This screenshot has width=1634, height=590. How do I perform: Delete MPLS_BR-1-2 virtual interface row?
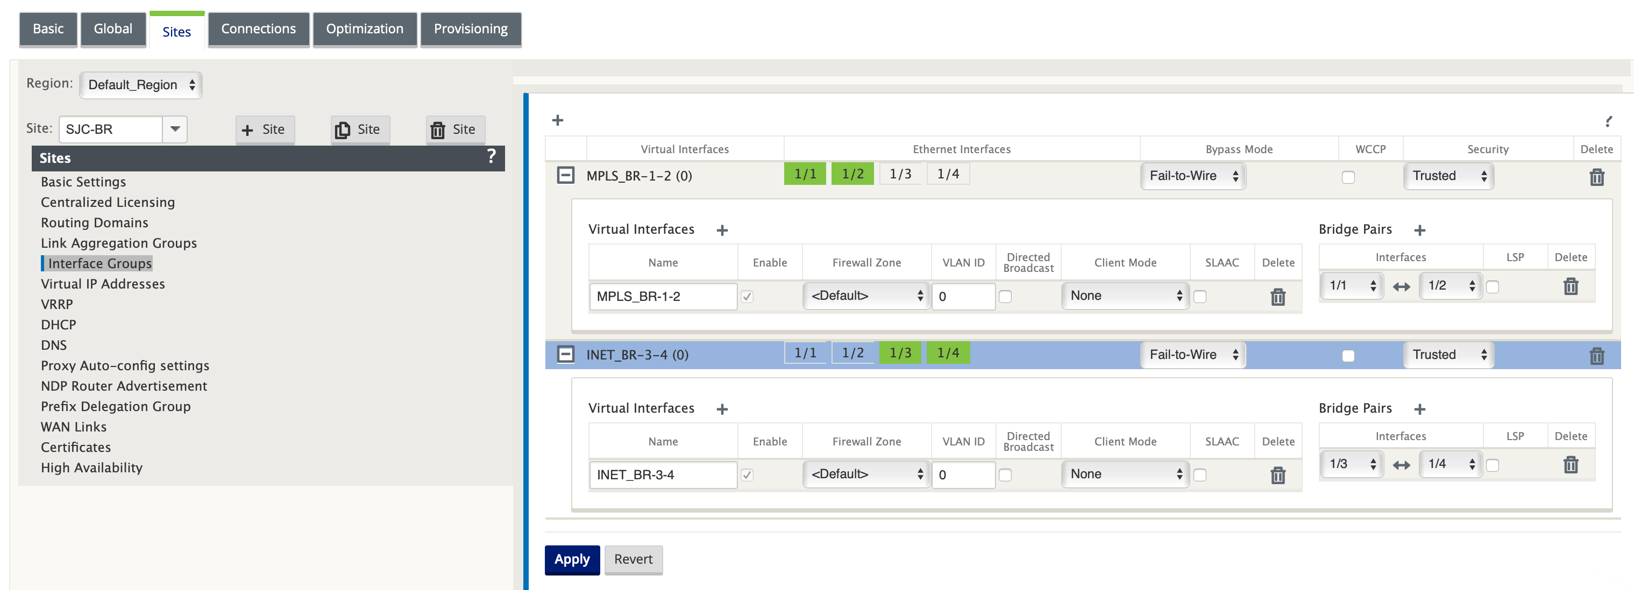point(1277,297)
